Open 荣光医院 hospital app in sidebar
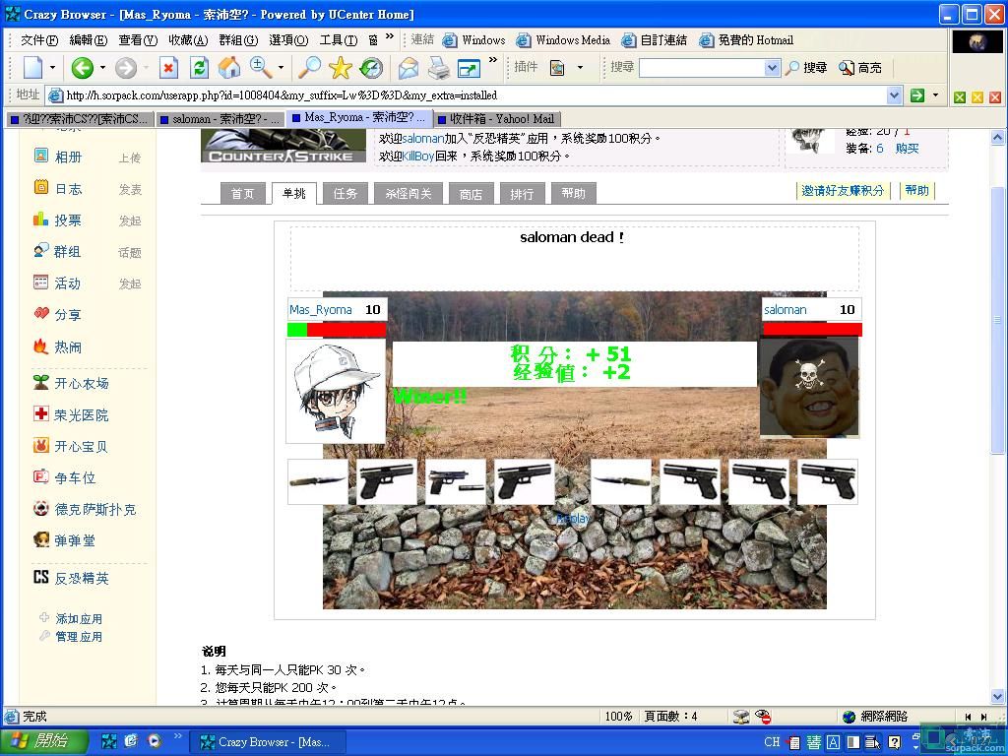The width and height of the screenshot is (1008, 756). click(81, 414)
